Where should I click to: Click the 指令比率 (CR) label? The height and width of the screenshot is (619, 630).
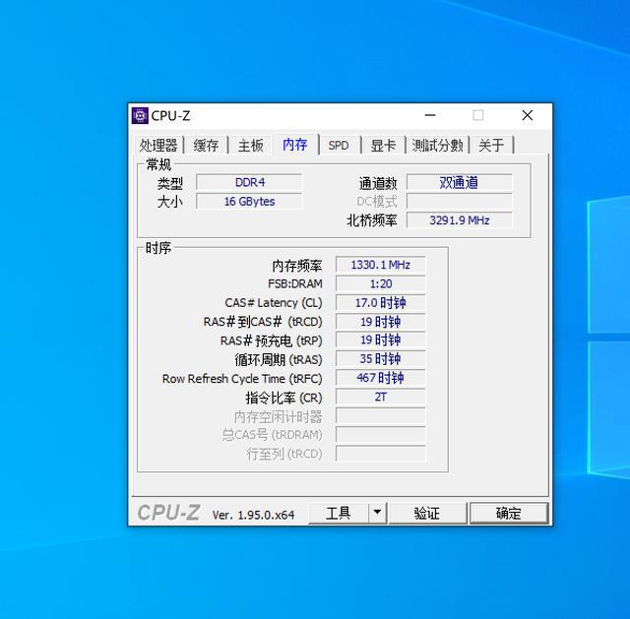tap(283, 398)
